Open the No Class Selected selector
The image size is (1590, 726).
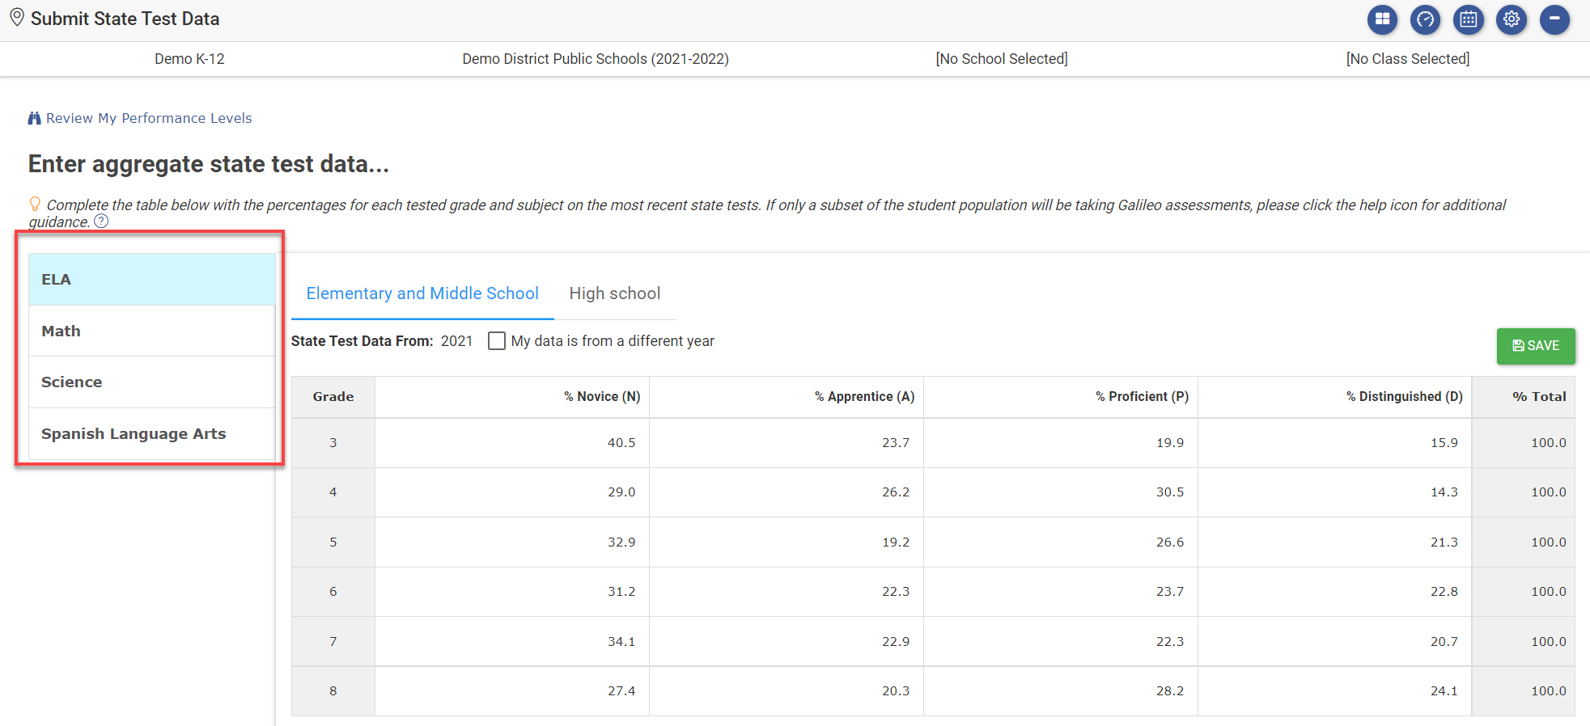point(1407,59)
